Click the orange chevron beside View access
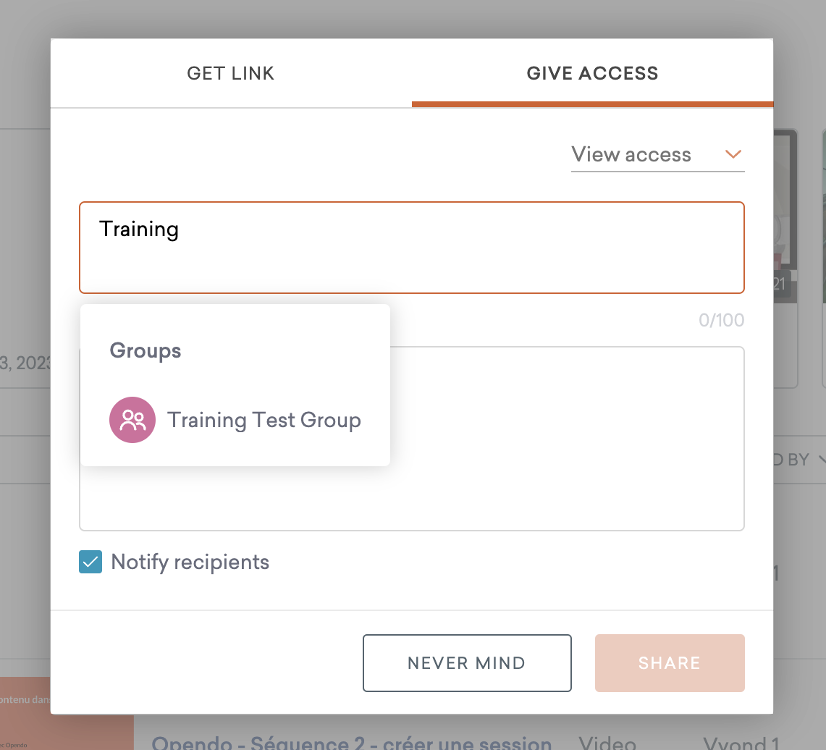The image size is (826, 750). 733,154
